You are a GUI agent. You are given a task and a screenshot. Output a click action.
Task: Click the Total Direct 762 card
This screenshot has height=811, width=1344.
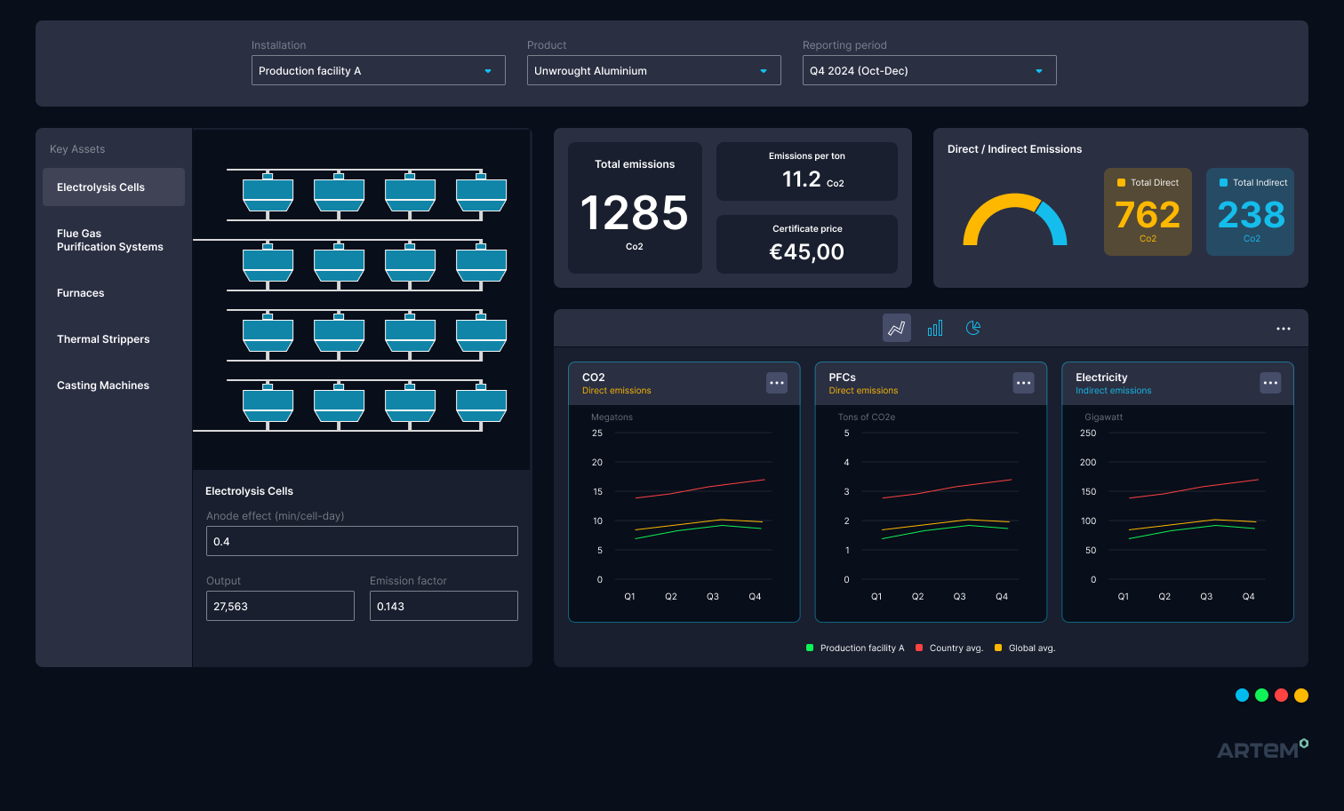[1148, 212]
